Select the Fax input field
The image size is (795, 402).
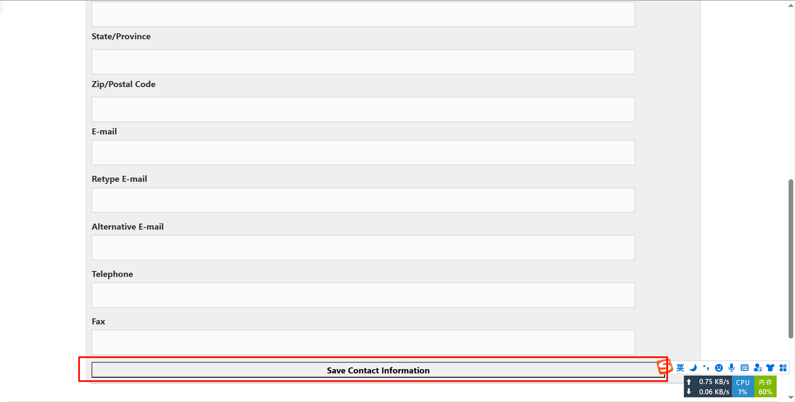pos(363,342)
